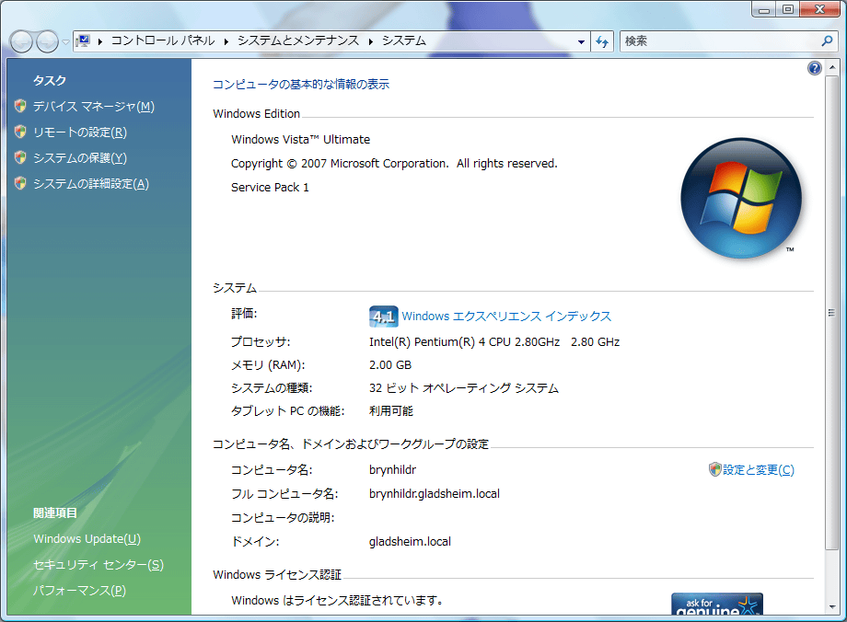The image size is (847, 622).
Task: Click the shield icon beside 設定と変更
Action: 714,470
